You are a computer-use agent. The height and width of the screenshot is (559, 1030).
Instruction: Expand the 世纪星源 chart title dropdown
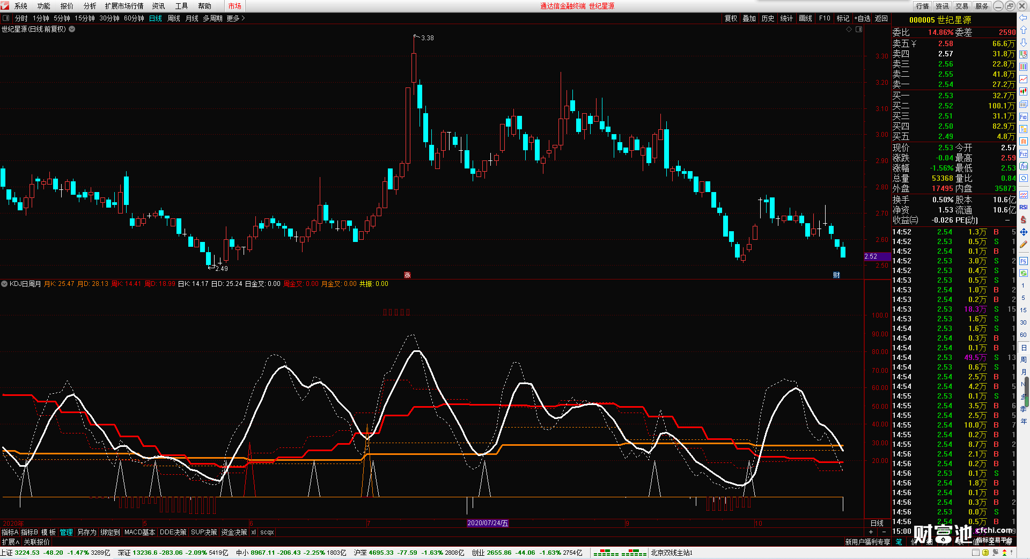[x=72, y=29]
